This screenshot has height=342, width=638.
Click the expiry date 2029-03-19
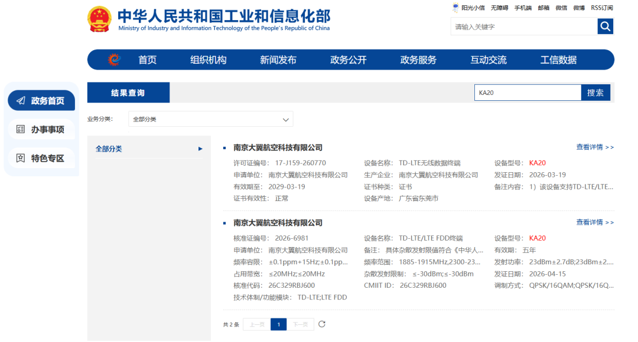287,186
